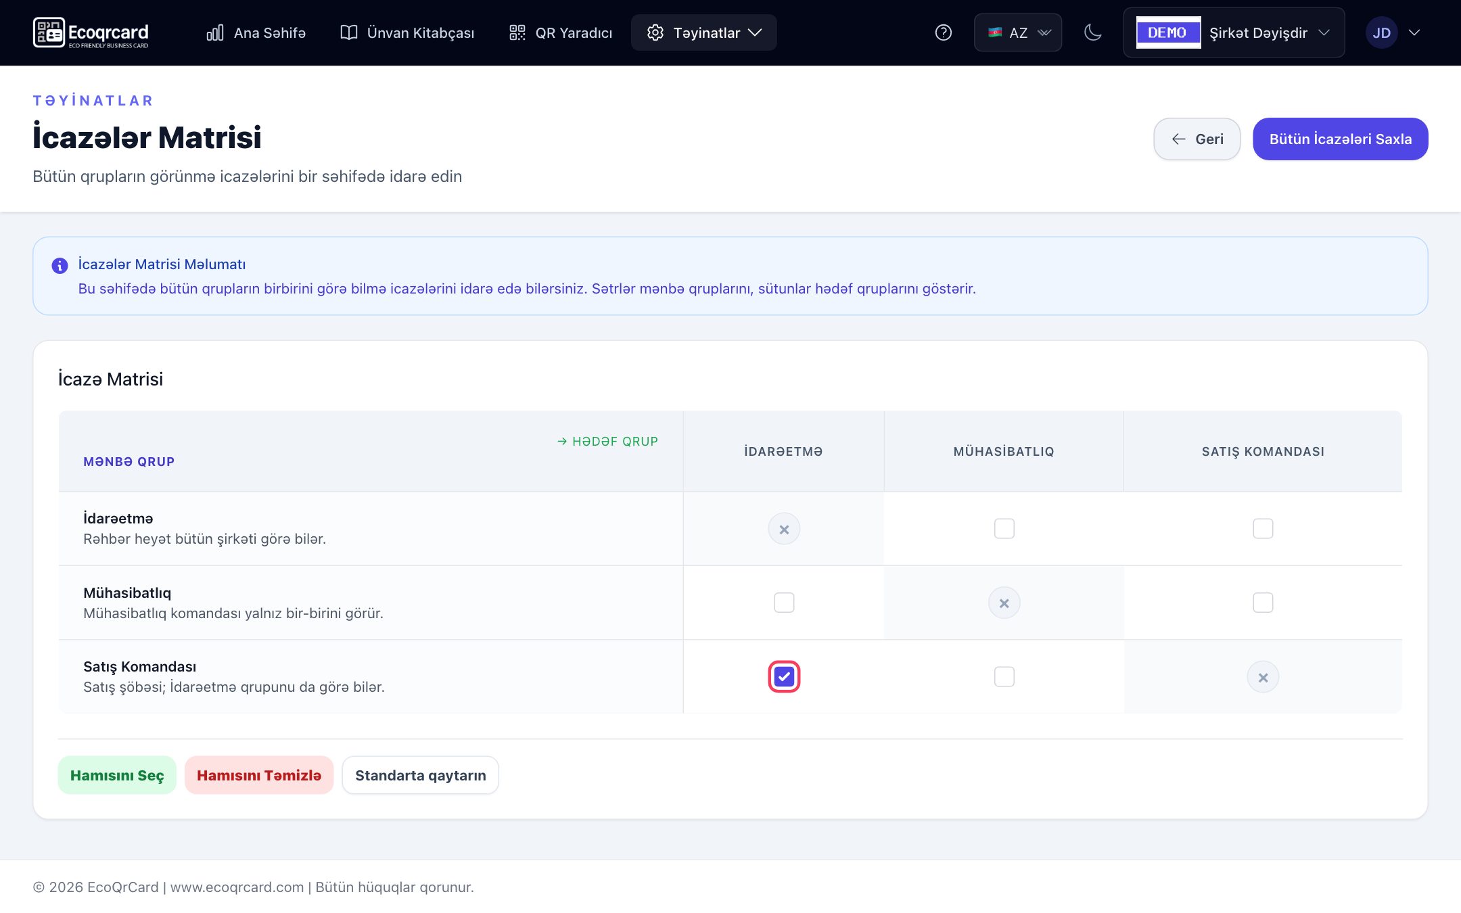Viewport: 1461px width, 913px height.
Task: Open the Ana Səhifə menu item
Action: (256, 32)
